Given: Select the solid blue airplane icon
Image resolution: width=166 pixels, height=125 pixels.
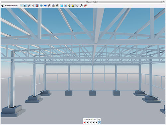Looking at the screenshot, I should [45, 5].
